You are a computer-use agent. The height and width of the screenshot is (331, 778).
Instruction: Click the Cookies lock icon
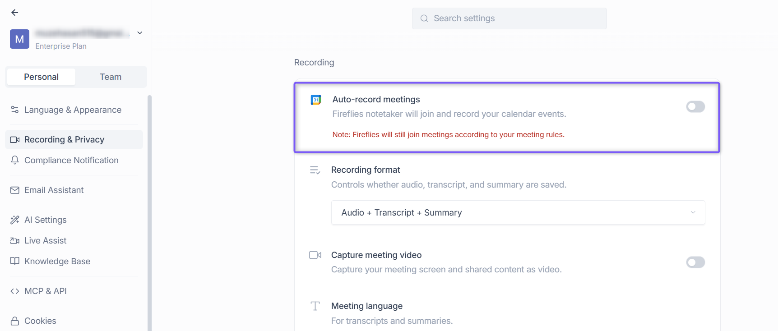(x=15, y=321)
